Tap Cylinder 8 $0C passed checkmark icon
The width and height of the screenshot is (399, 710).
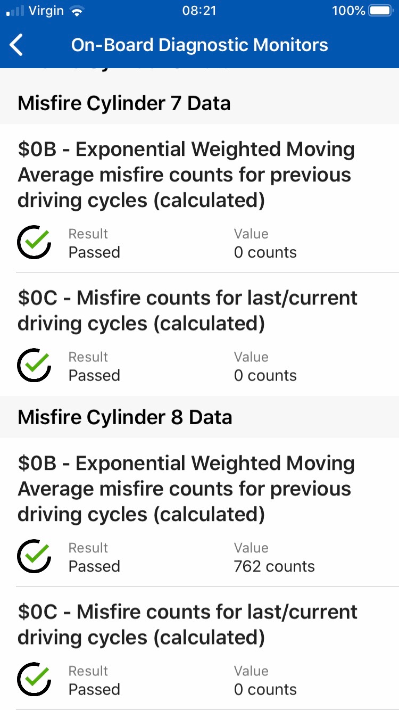click(x=34, y=680)
